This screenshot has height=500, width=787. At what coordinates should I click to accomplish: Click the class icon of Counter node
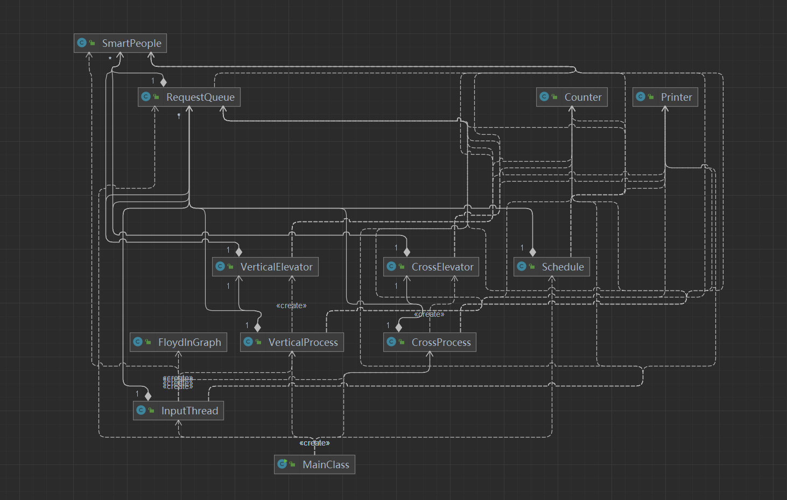(544, 96)
